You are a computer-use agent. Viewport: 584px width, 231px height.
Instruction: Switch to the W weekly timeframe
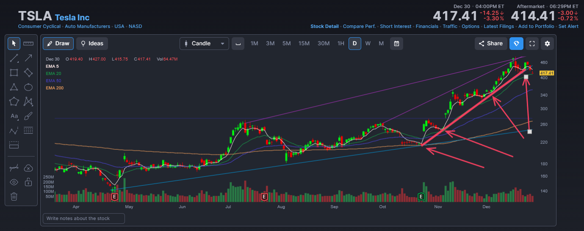[x=368, y=44]
